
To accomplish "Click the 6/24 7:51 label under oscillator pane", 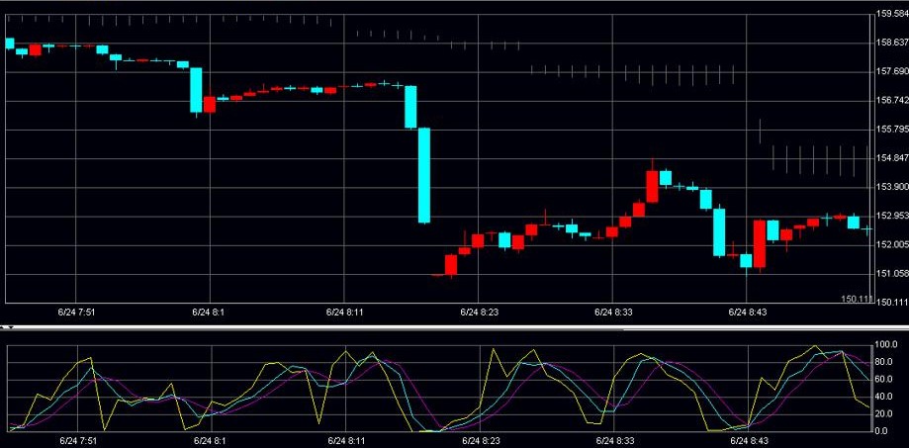I will [76, 441].
